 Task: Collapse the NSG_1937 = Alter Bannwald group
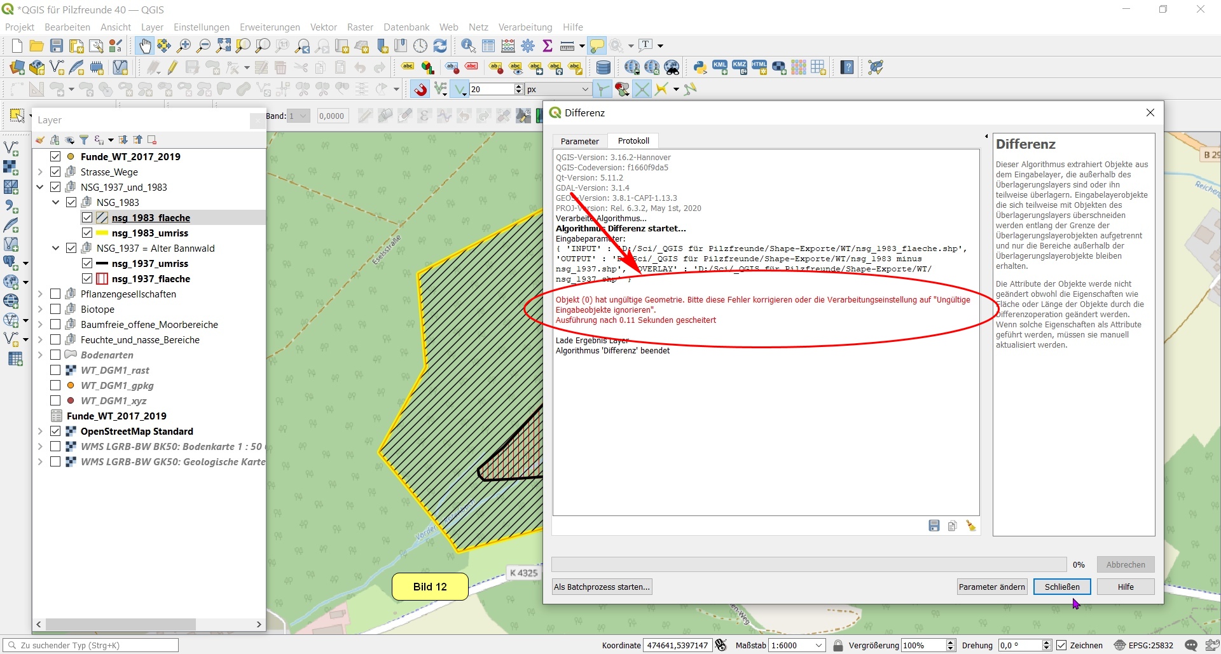[56, 249]
